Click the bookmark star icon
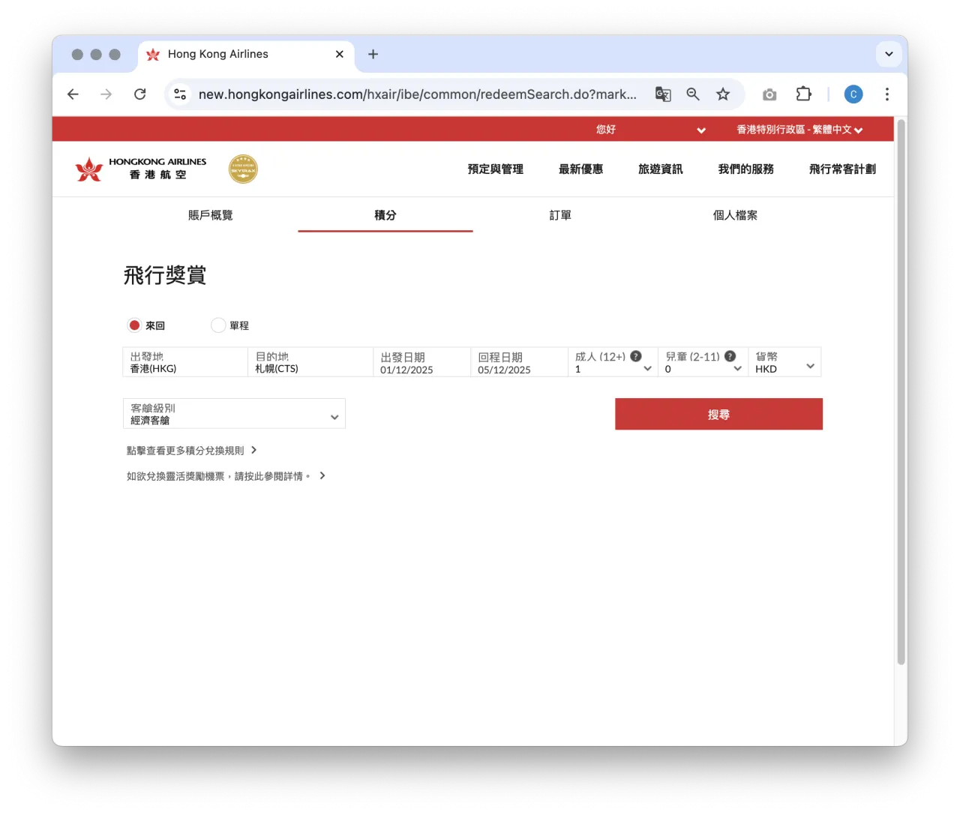 point(722,94)
